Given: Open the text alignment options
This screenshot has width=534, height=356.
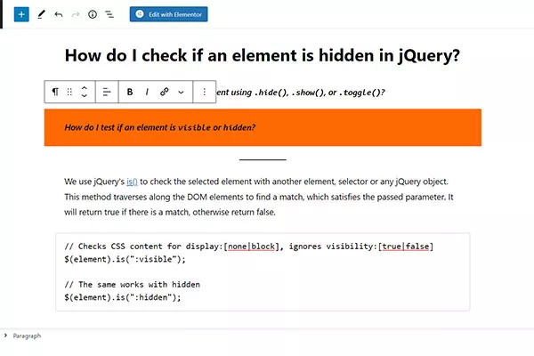Looking at the screenshot, I should (x=107, y=92).
